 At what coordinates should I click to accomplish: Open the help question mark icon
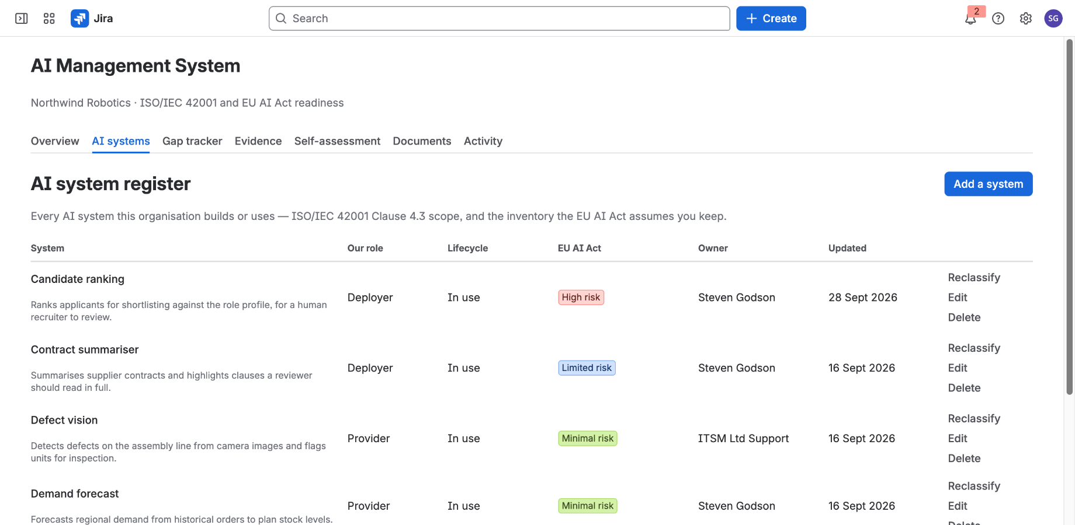(x=998, y=19)
